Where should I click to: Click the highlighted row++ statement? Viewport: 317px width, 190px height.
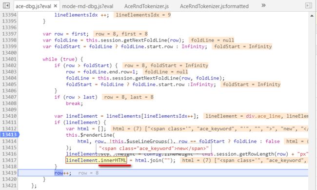[x=63, y=173]
